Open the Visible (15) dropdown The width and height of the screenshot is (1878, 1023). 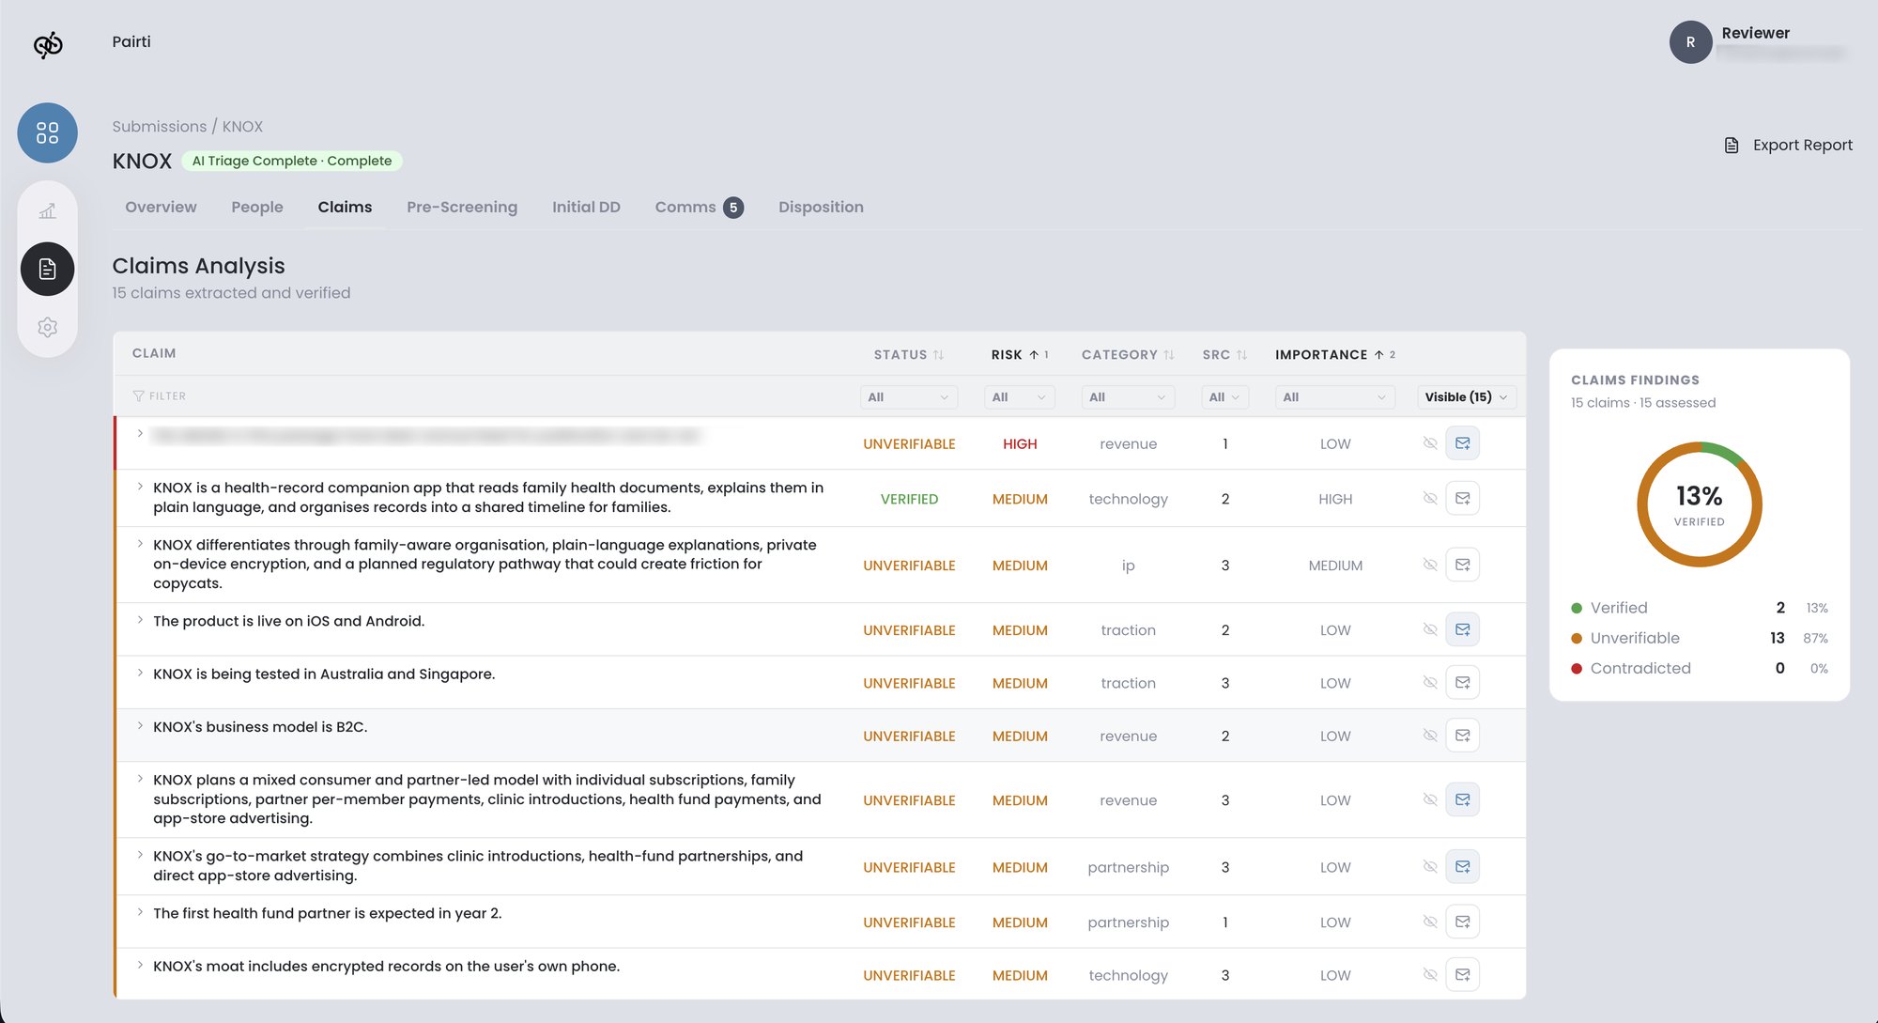tap(1466, 397)
